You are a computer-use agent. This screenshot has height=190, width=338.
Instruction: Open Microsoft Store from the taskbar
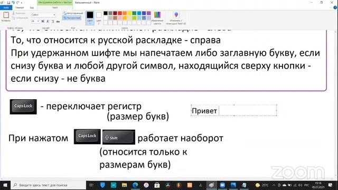(x=157, y=185)
